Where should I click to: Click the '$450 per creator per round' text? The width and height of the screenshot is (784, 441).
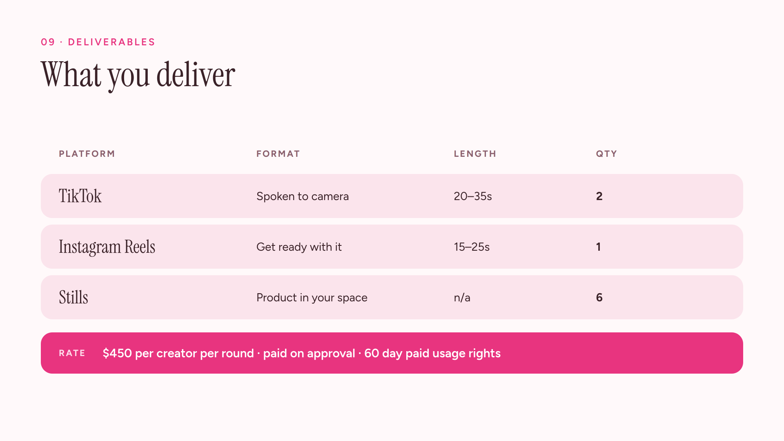pos(178,353)
